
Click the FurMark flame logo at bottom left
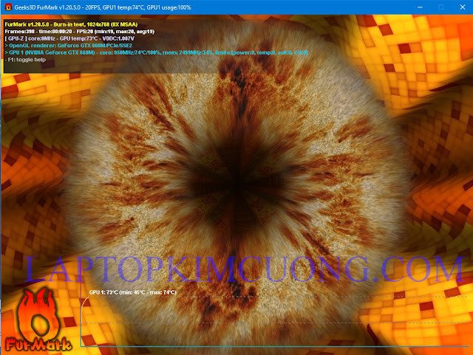[x=38, y=320]
